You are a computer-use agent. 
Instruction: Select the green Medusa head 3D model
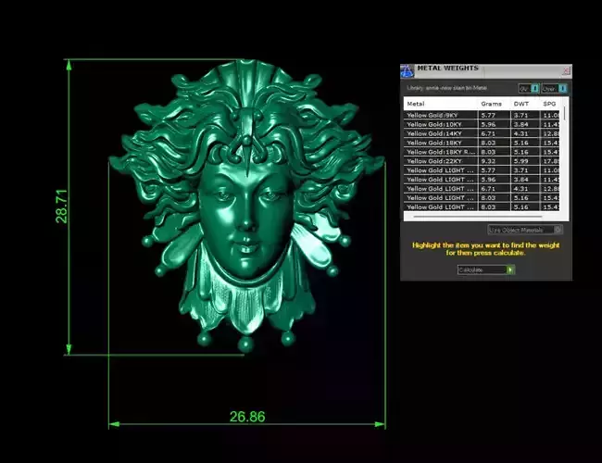click(246, 207)
